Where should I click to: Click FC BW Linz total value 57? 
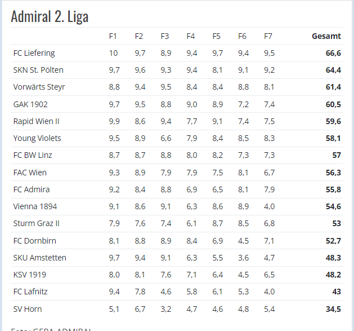(x=337, y=155)
